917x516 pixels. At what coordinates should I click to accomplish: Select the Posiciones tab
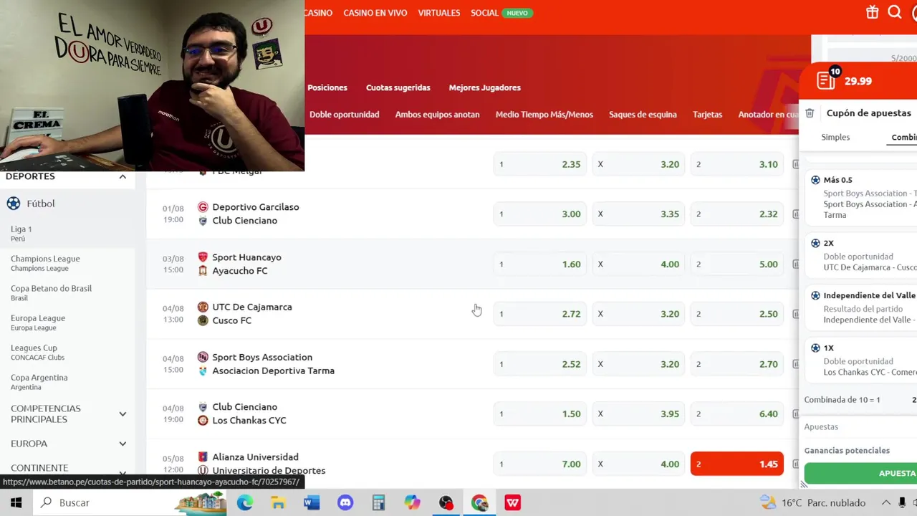tap(327, 87)
